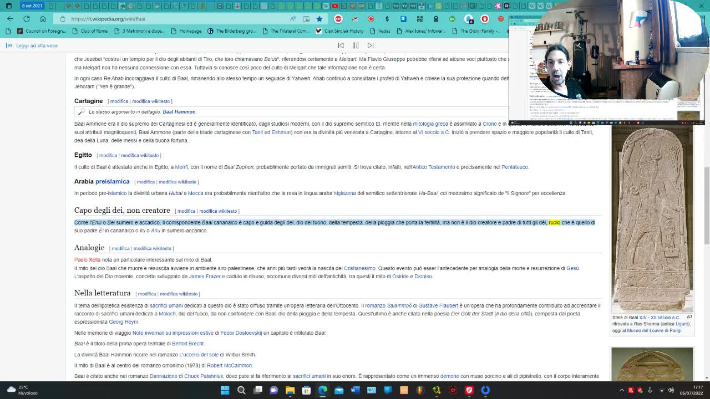This screenshot has height=399, width=710.
Task: Open the Mail app from taskbar
Action: click(339, 390)
